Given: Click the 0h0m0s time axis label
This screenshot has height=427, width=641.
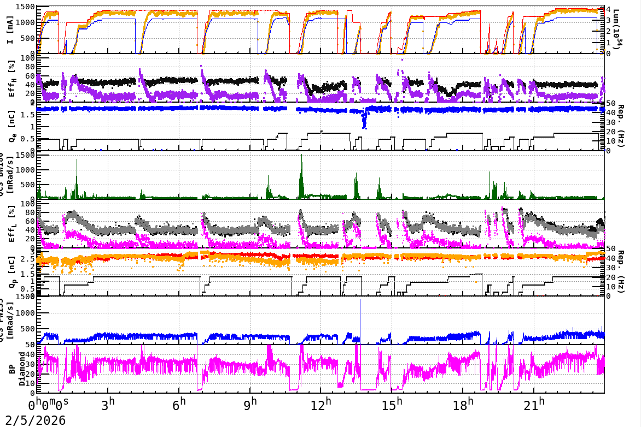Looking at the screenshot, I should (x=48, y=405).
